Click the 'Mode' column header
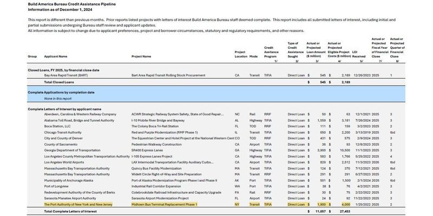This screenshot has height=216, width=433. (253, 56)
